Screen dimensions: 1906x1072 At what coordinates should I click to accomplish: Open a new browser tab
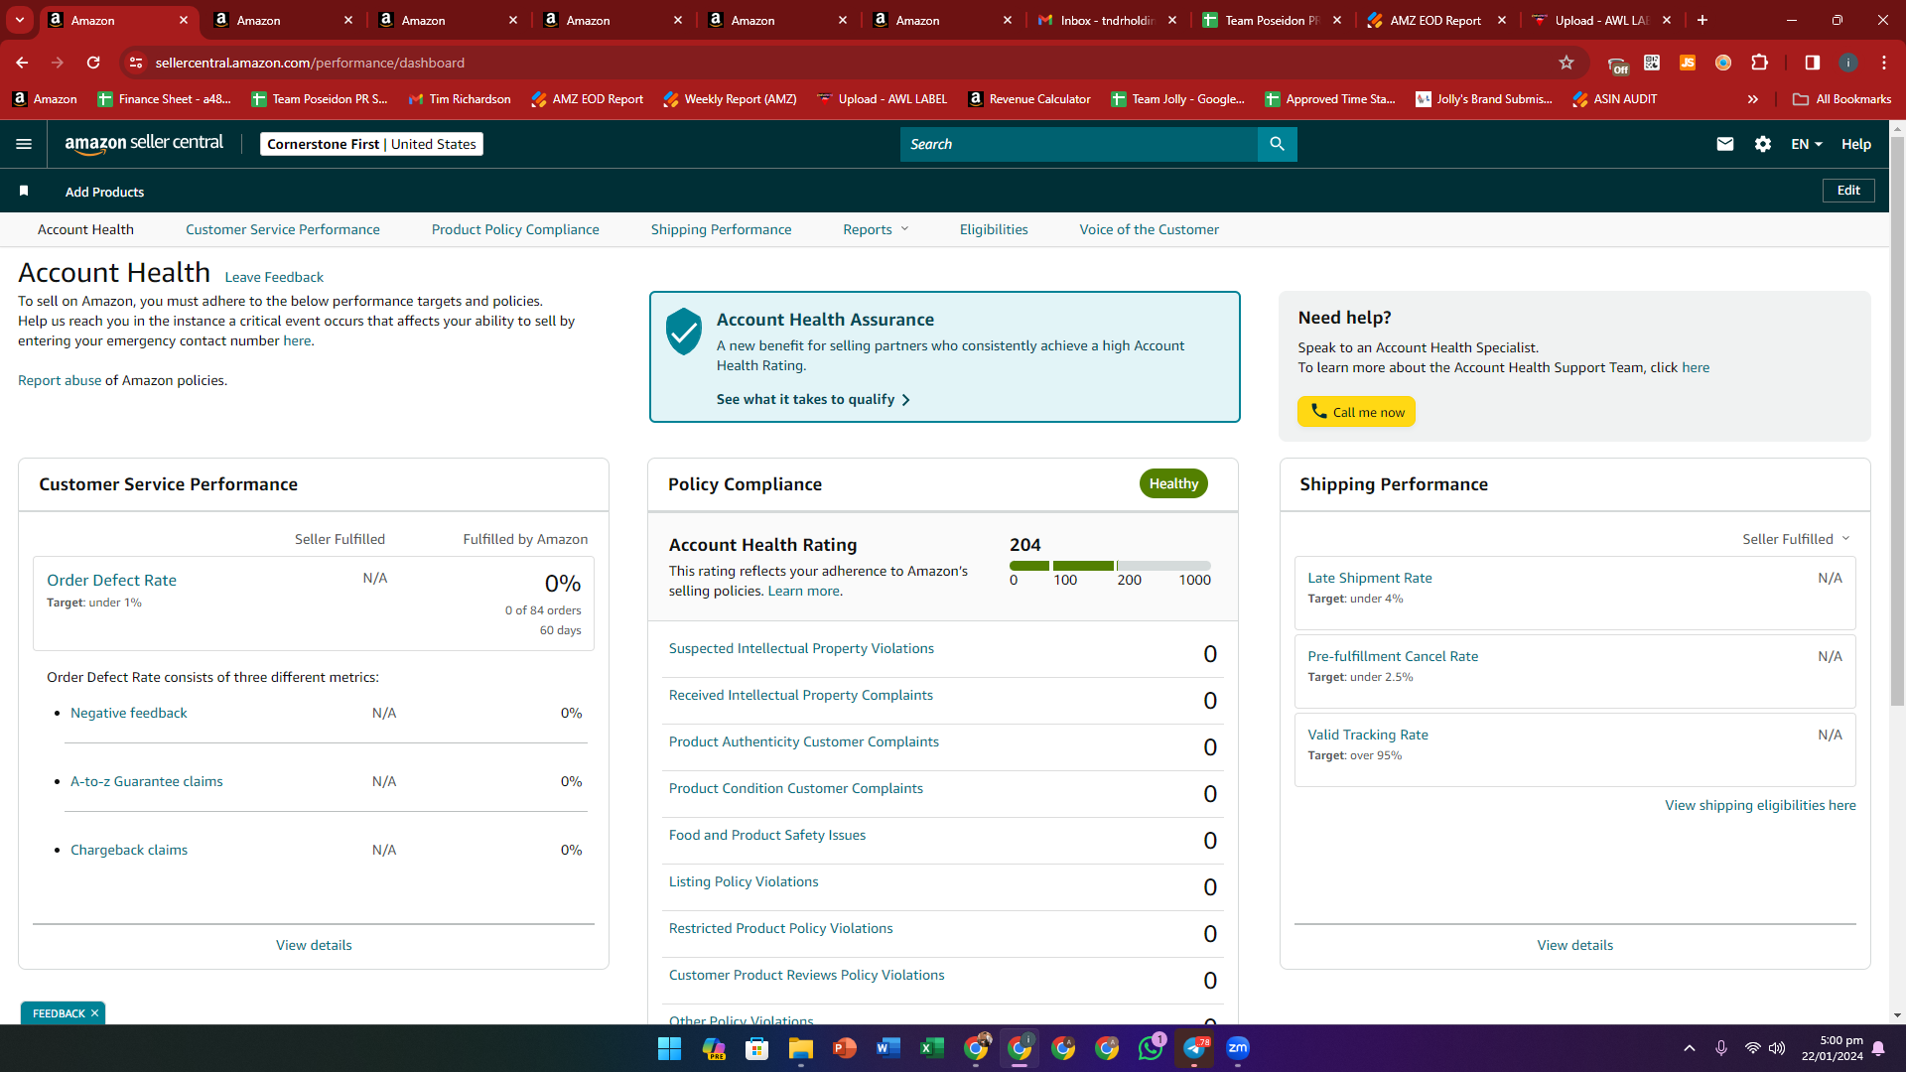(1702, 20)
